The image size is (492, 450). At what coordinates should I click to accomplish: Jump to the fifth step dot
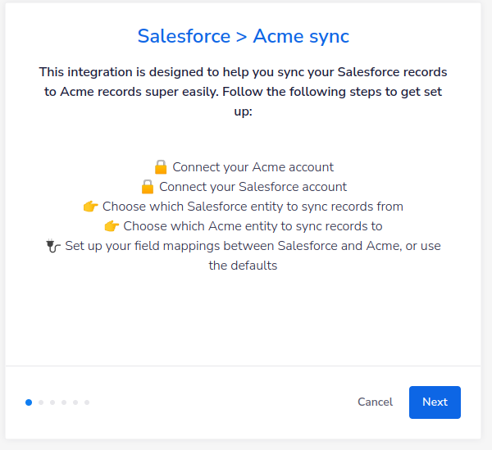(x=75, y=402)
